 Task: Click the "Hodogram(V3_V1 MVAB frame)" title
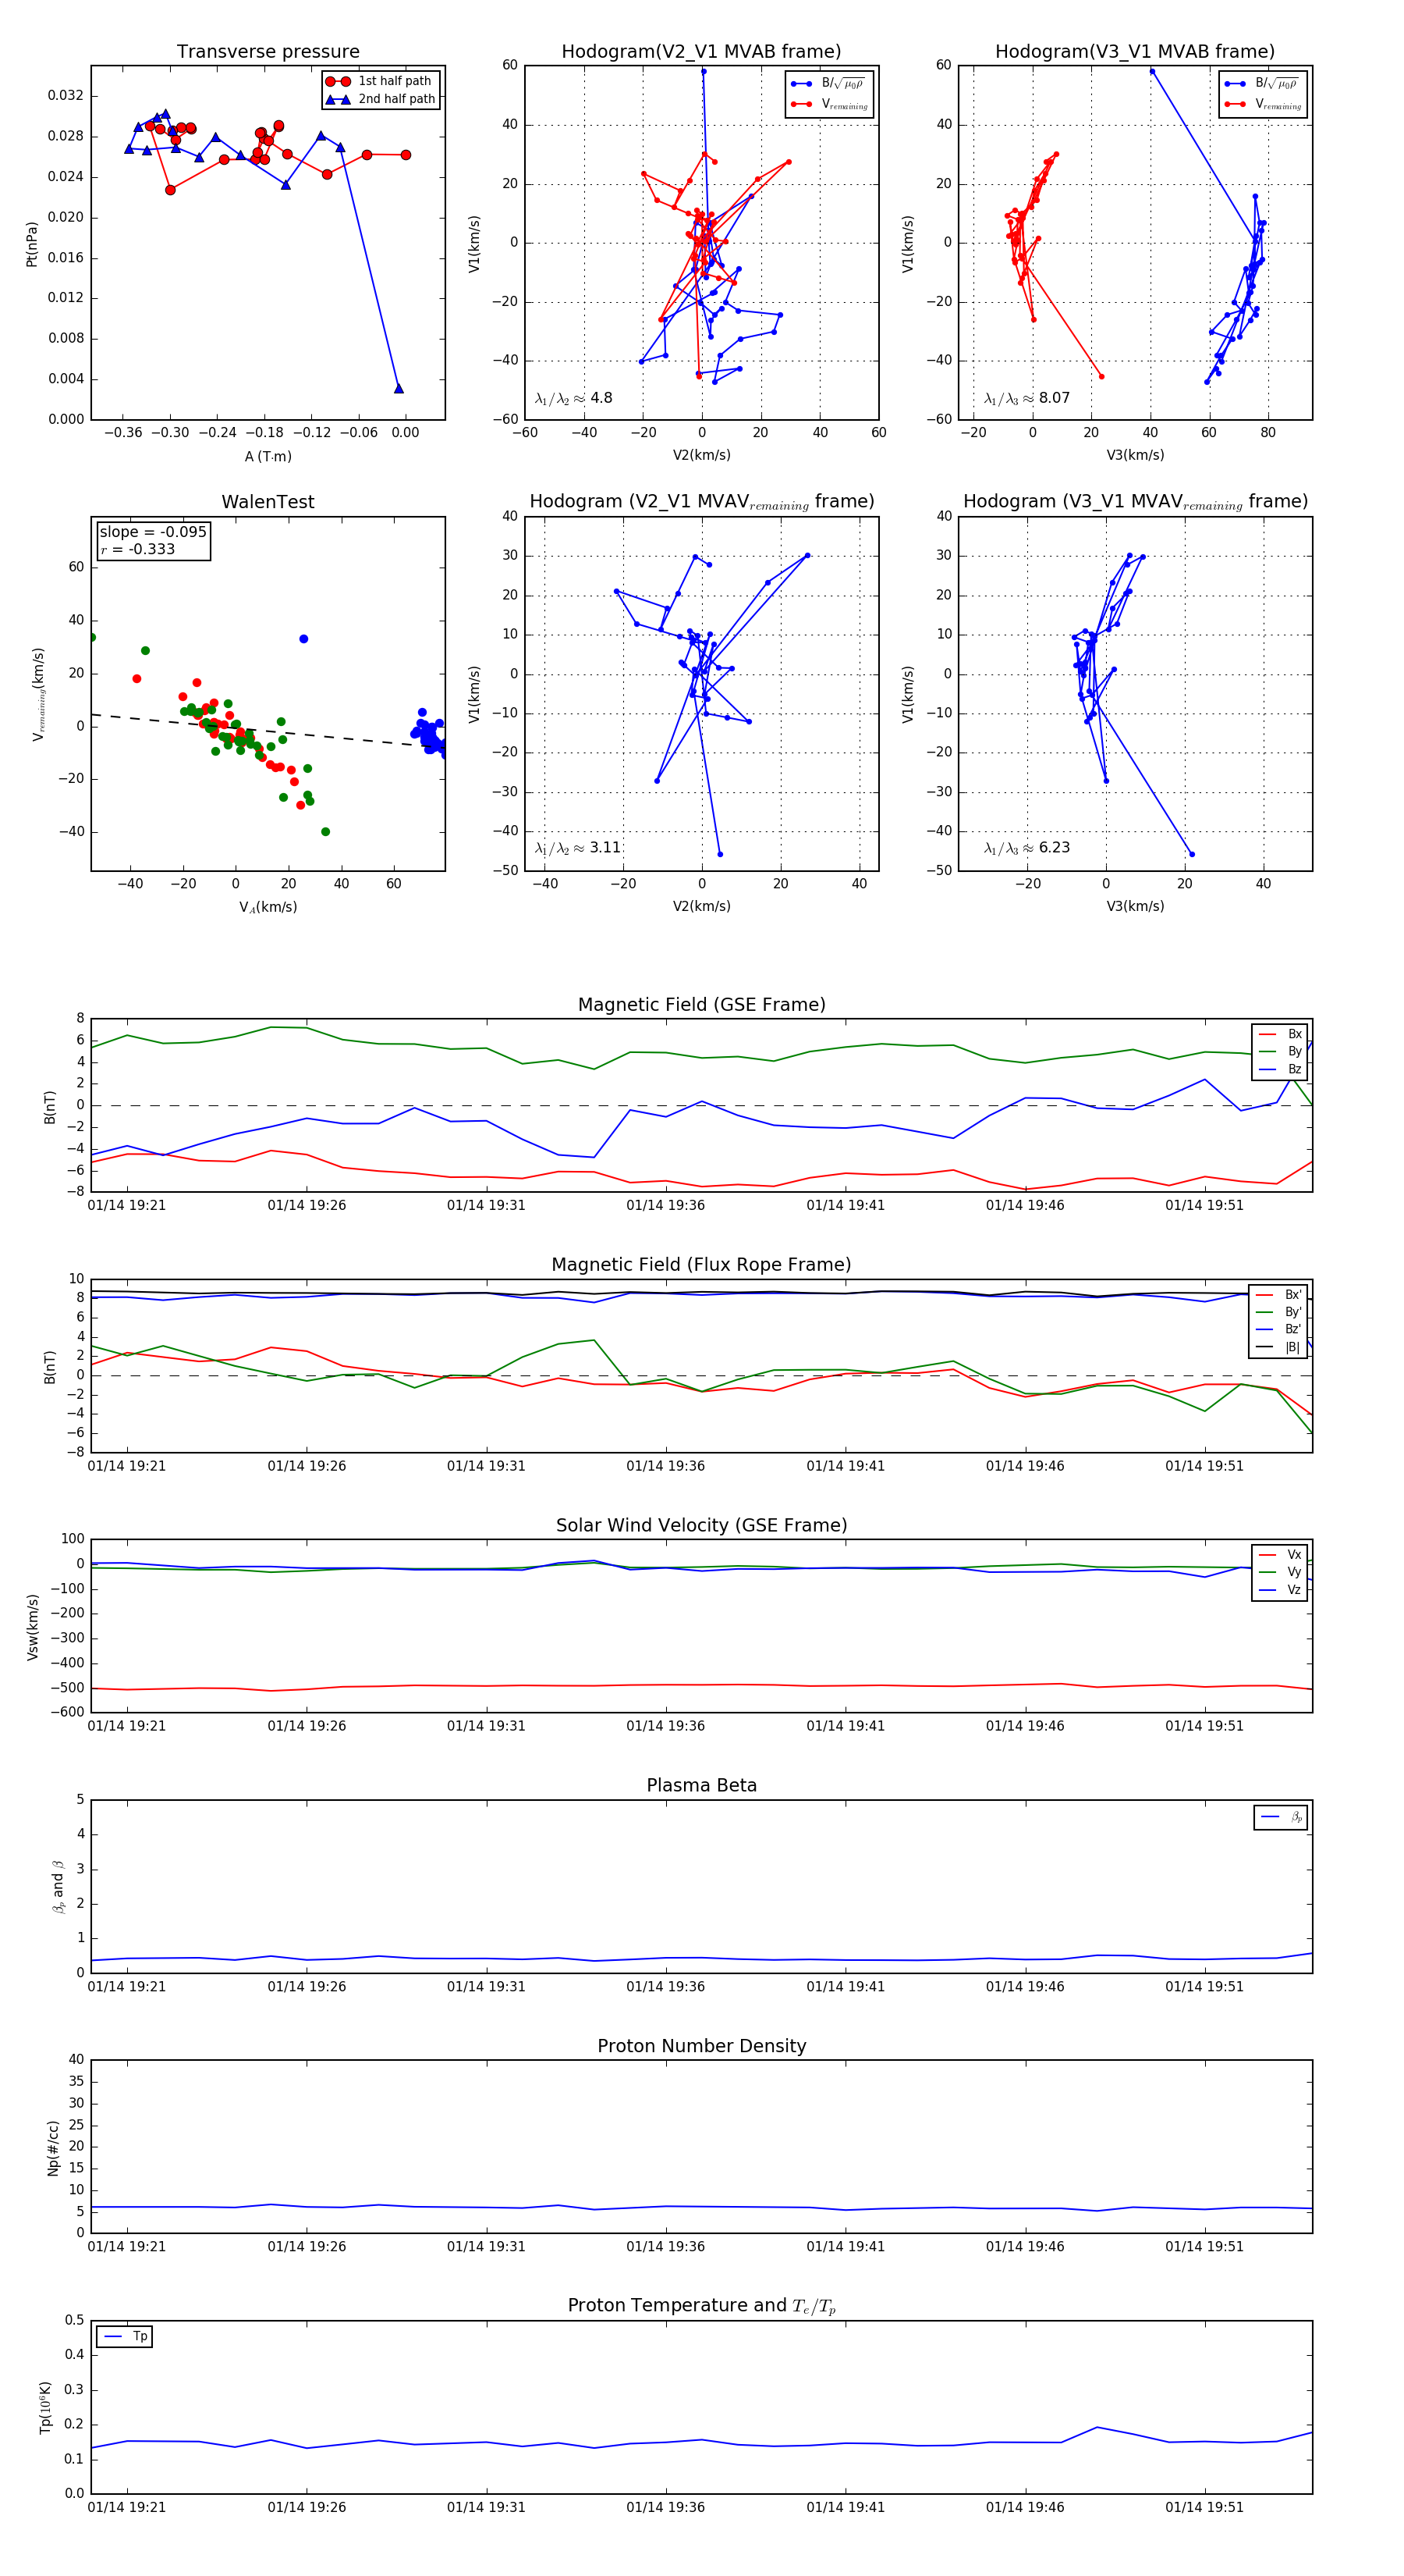click(1135, 51)
